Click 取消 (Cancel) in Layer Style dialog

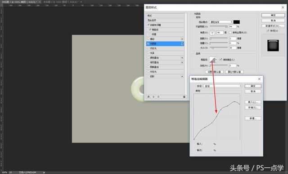273,21
